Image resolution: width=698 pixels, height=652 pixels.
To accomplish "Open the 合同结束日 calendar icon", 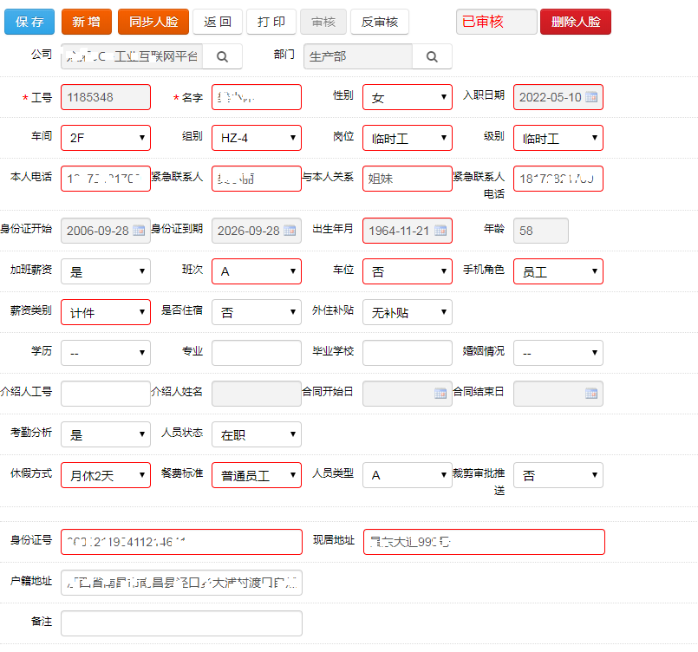I will 591,393.
